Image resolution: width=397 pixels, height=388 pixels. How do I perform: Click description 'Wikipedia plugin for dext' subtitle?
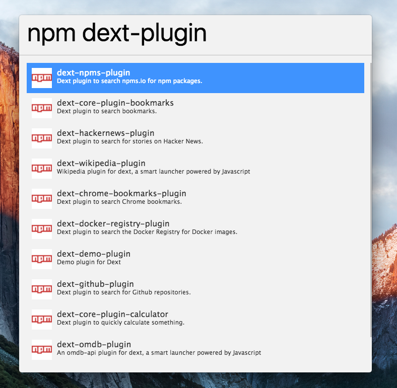[154, 172]
